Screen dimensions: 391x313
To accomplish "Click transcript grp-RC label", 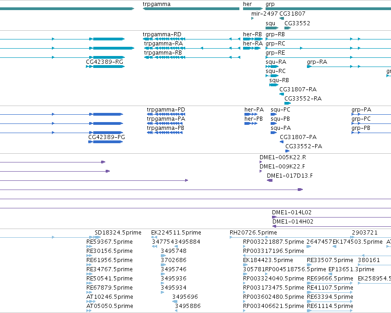I will click(275, 44).
